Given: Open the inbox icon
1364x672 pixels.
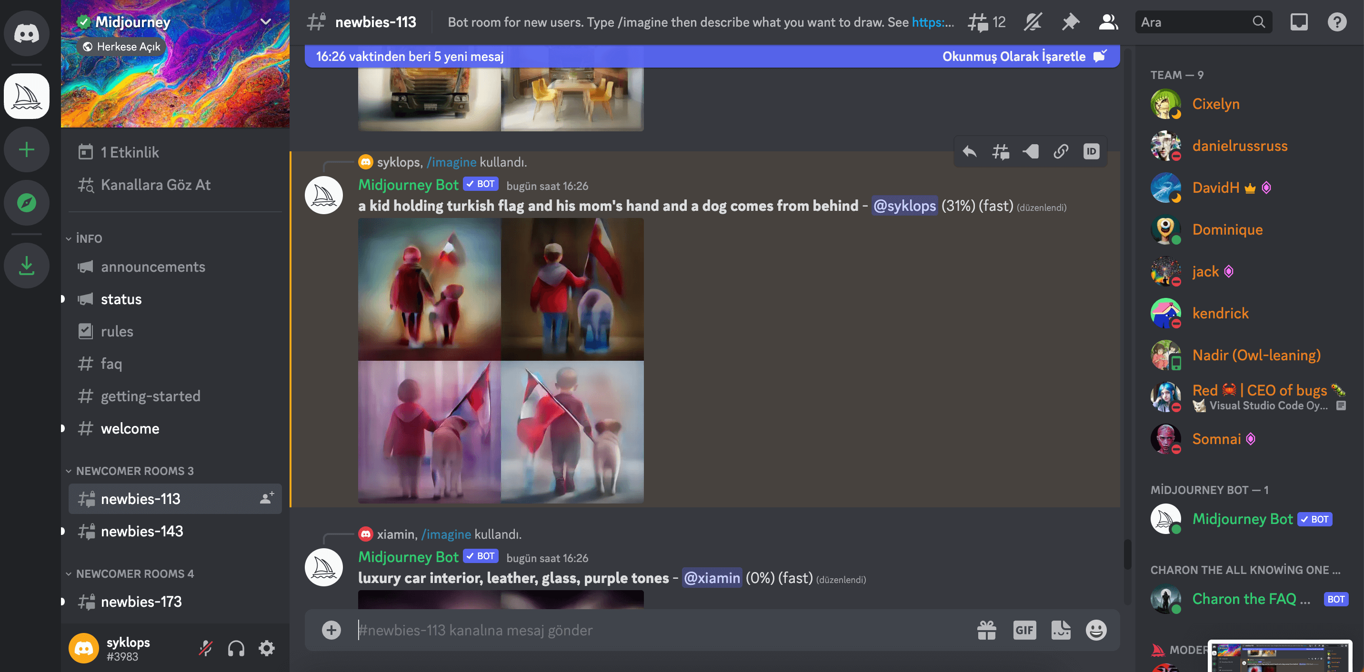Looking at the screenshot, I should [1298, 22].
